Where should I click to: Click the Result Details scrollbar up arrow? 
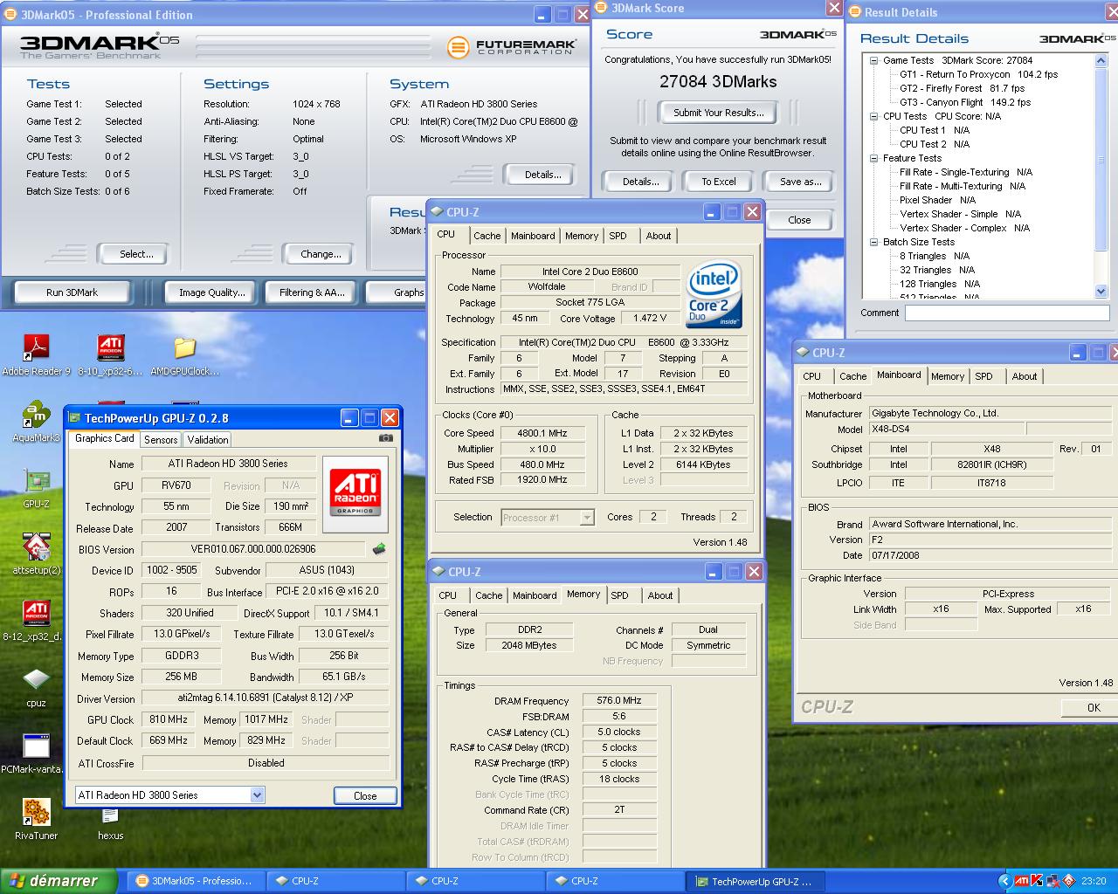pos(1101,61)
